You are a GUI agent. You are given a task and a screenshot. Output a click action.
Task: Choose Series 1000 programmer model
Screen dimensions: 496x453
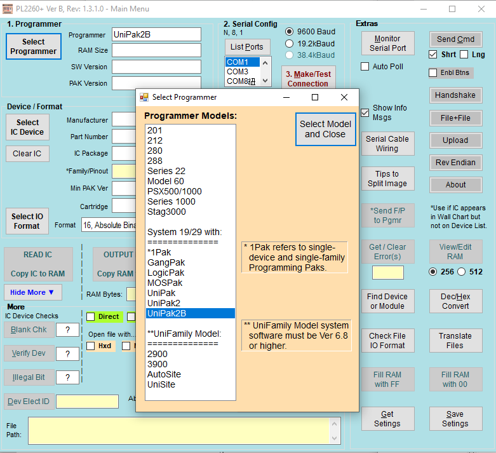coord(190,201)
